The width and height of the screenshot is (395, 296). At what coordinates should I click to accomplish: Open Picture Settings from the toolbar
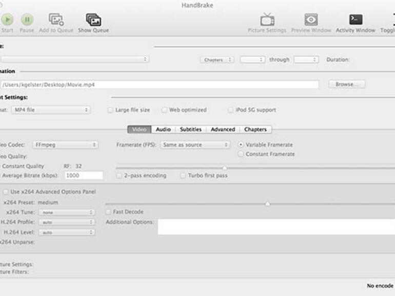(267, 19)
